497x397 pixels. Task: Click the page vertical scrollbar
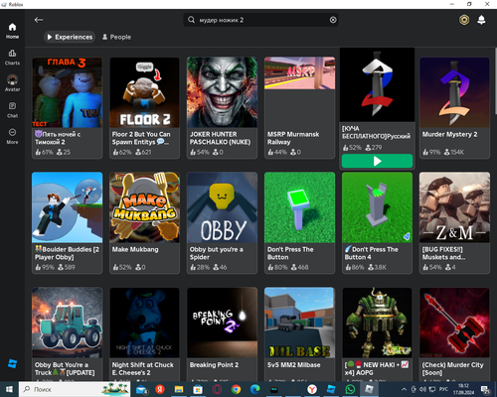495,81
